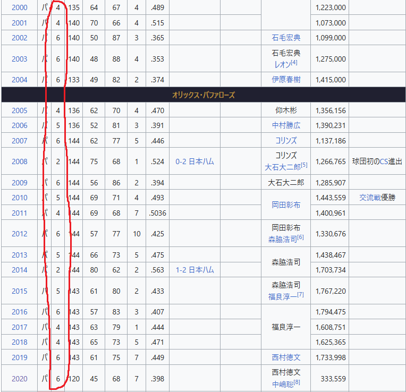The width and height of the screenshot is (406, 392).
Task: Open the 2020 season year link
Action: click(x=19, y=379)
